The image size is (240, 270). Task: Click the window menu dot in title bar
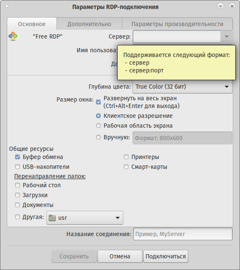coord(7,6)
